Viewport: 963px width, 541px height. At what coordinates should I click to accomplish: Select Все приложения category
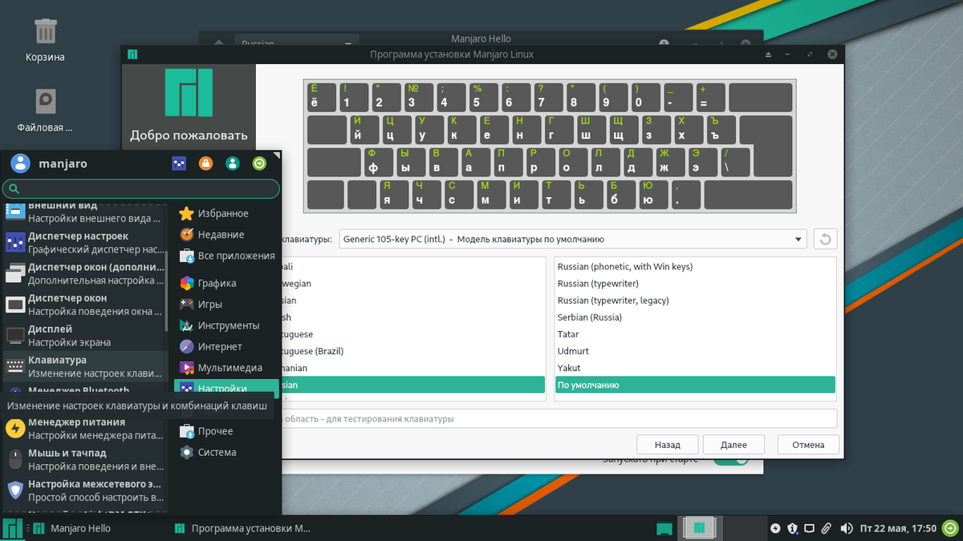point(227,256)
